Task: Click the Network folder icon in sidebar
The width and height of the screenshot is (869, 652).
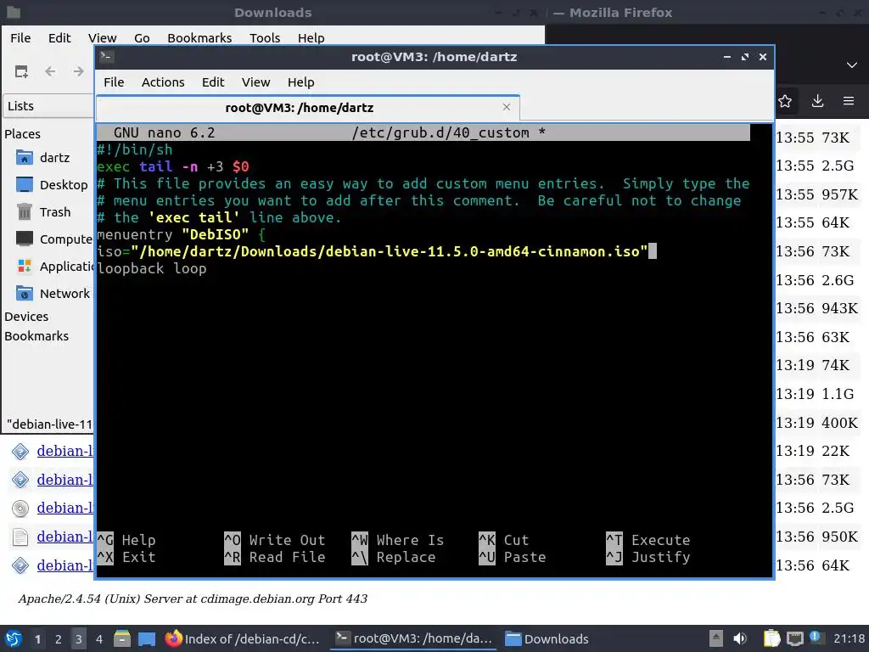Action: click(25, 293)
